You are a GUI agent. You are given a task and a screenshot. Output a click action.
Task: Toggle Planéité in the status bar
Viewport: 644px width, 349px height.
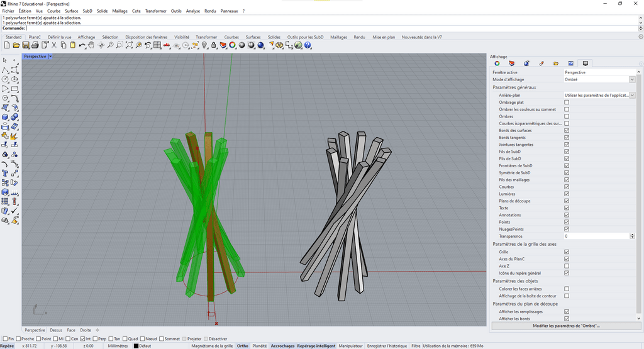(x=260, y=346)
